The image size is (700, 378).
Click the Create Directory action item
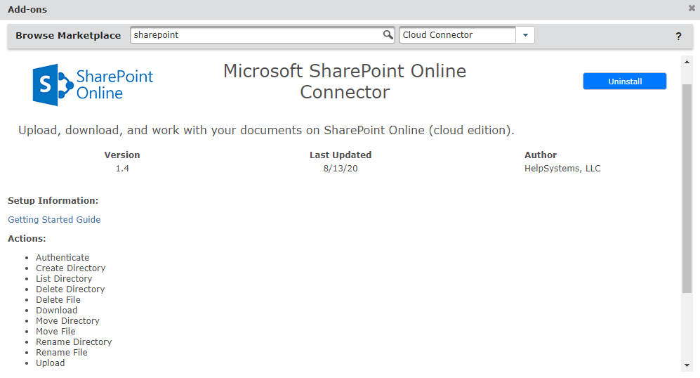click(x=70, y=268)
